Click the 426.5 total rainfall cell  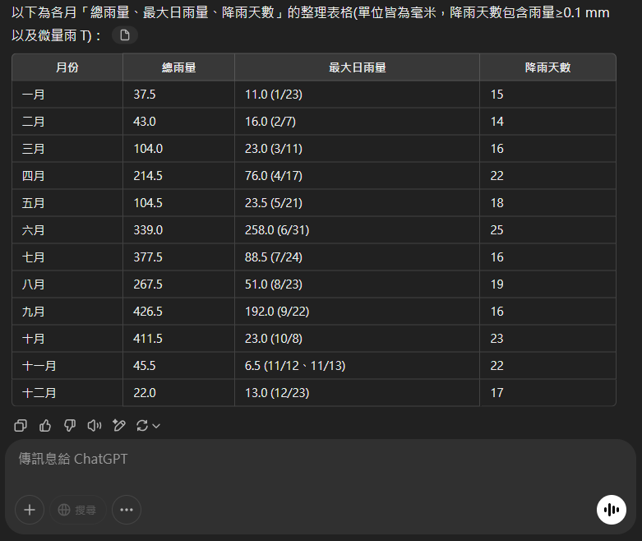[179, 312]
